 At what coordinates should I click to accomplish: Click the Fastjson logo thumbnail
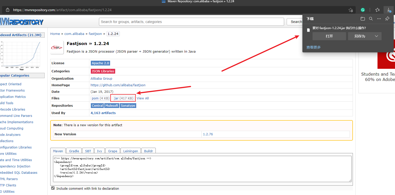click(57, 47)
